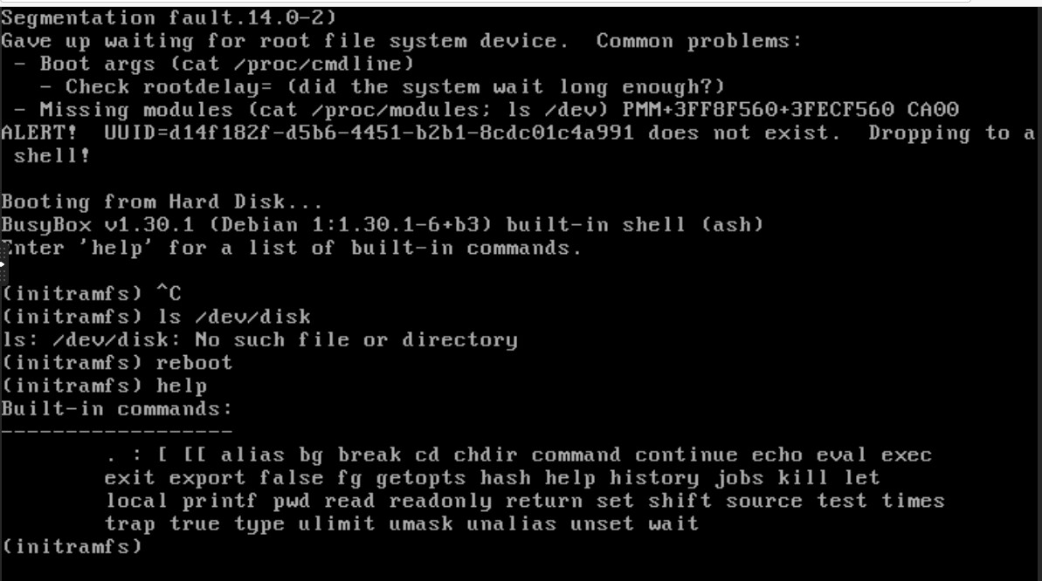Screen dimensions: 1042x581
Task: Click the word 'alias' in command list
Action: [252, 455]
